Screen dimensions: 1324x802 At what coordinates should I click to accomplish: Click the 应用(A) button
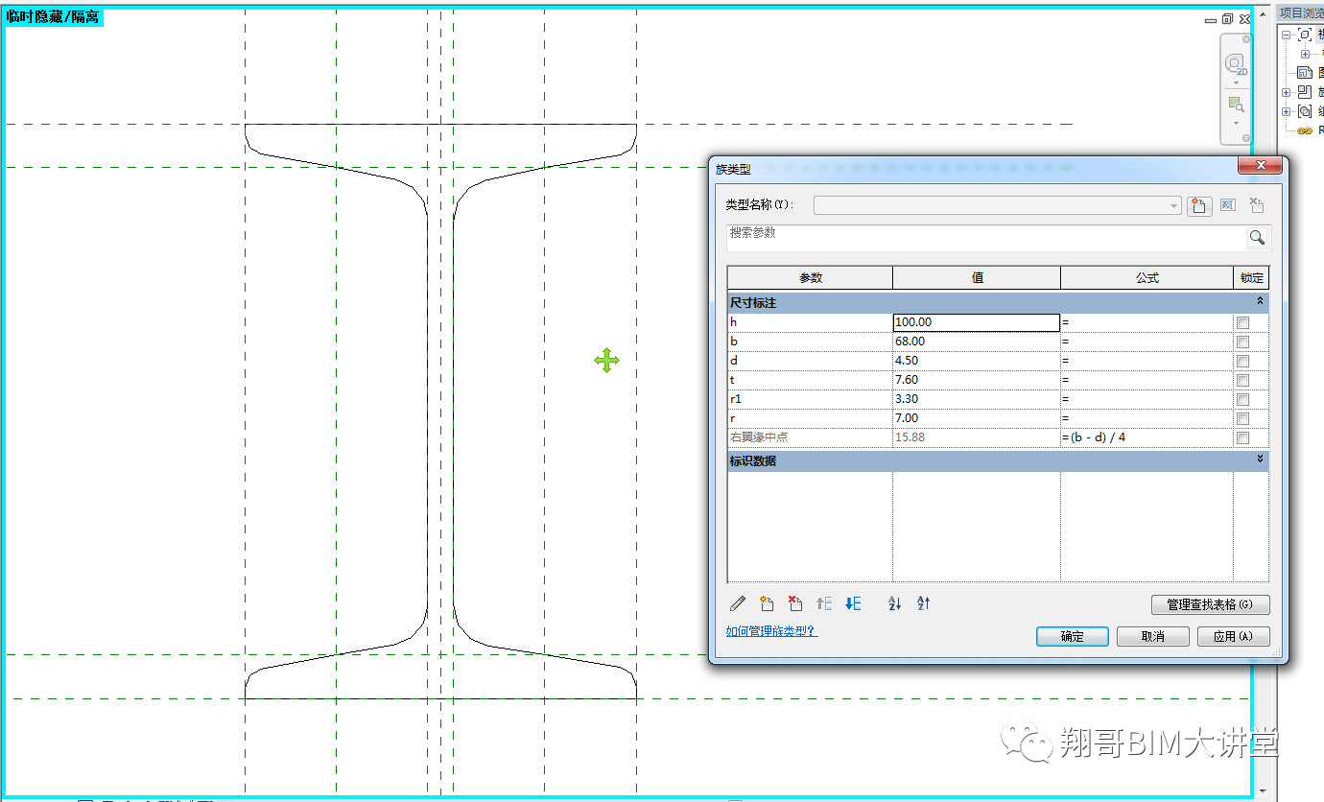coord(1233,636)
